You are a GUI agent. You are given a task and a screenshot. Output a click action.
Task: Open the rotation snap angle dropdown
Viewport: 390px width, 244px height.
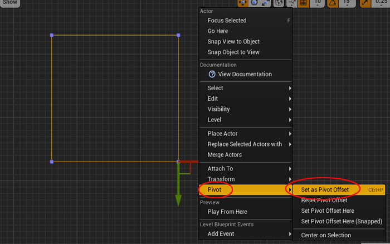click(x=347, y=3)
